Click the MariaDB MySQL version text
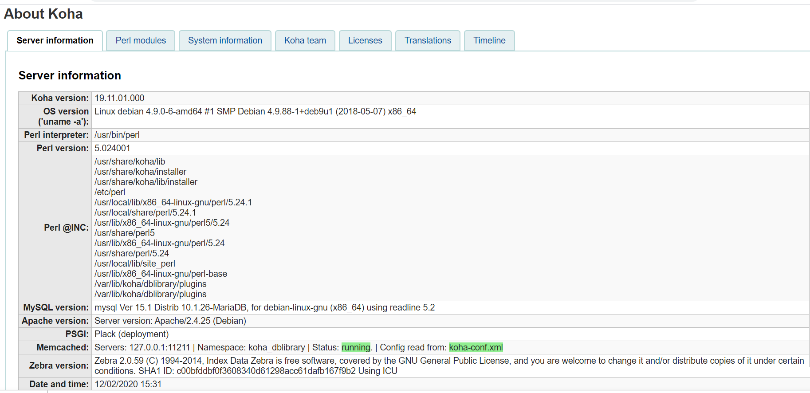 pyautogui.click(x=264, y=307)
